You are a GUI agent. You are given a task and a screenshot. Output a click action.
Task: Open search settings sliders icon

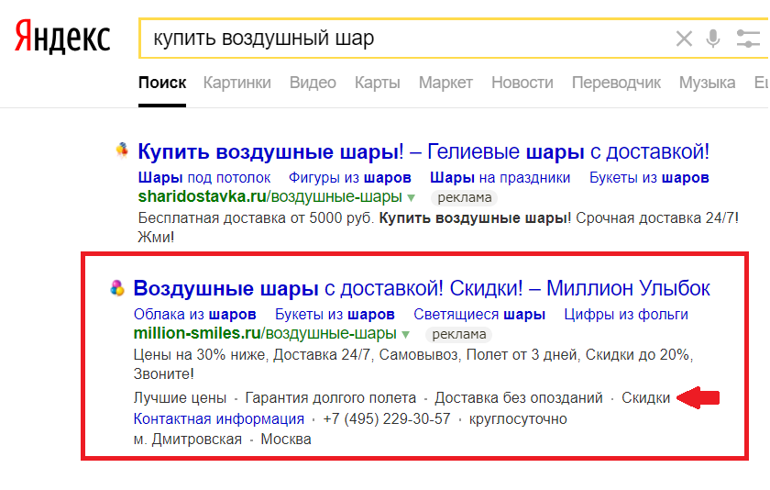pyautogui.click(x=748, y=39)
